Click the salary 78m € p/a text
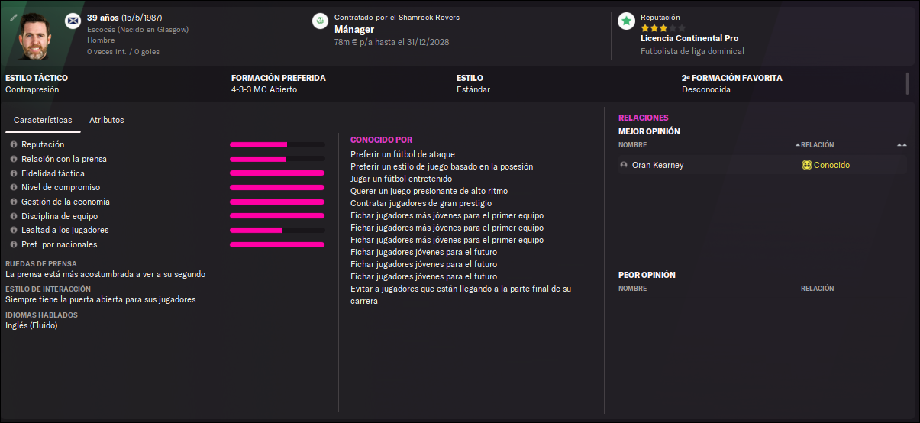Viewport: 920px width, 423px height. point(392,42)
